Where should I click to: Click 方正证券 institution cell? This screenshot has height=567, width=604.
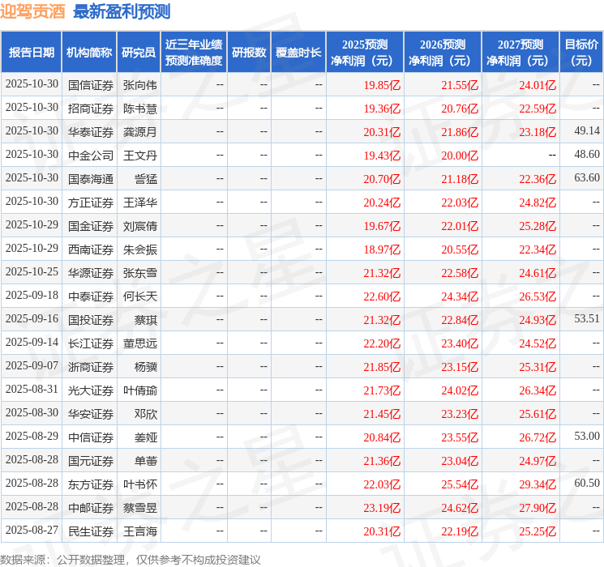click(91, 202)
